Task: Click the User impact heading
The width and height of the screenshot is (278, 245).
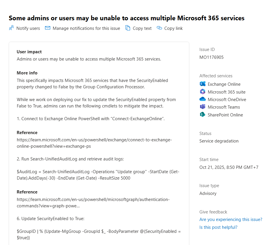Action: 29,52
